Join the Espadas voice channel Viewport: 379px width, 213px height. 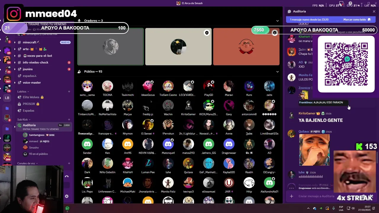click(44, 111)
